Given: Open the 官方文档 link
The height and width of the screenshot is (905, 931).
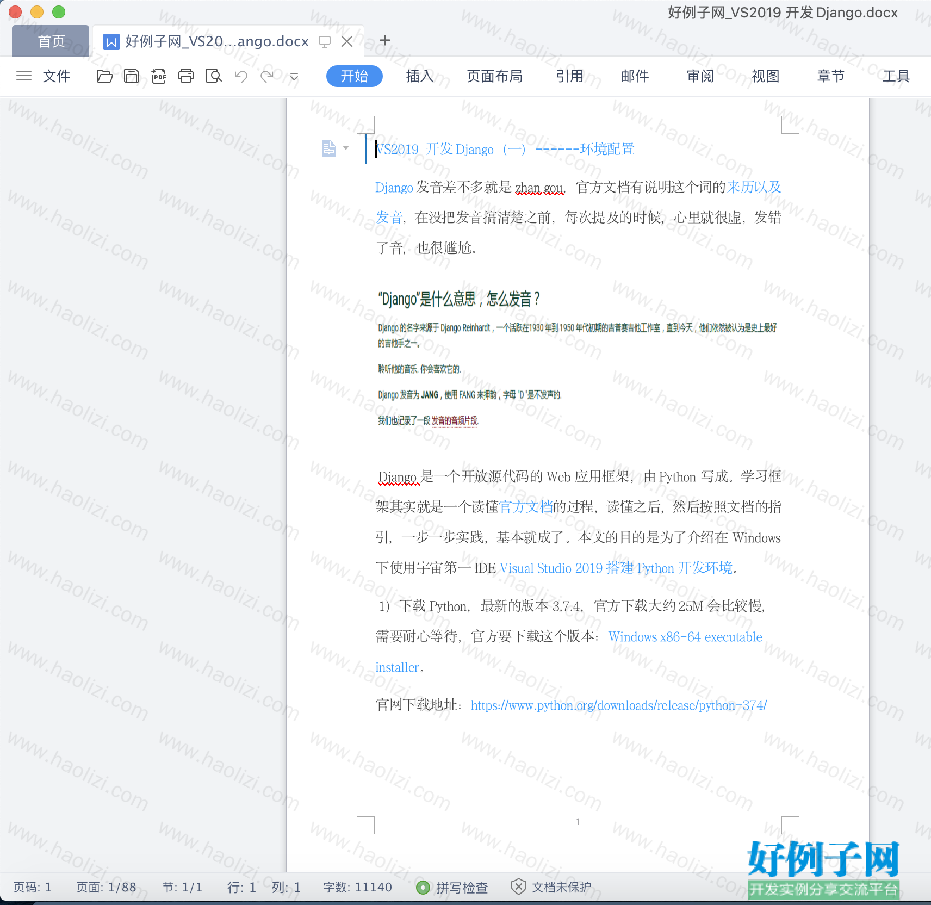Looking at the screenshot, I should click(526, 507).
